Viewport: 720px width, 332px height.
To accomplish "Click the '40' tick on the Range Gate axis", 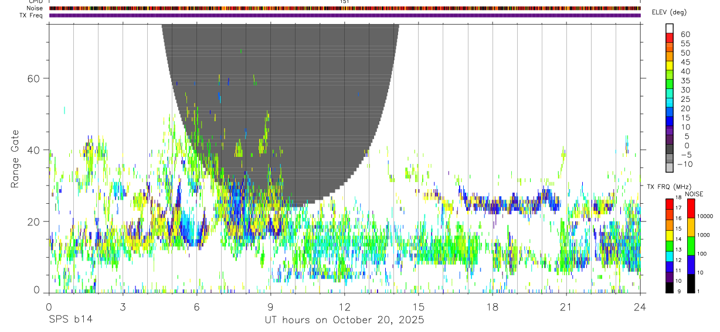I will [x=33, y=150].
